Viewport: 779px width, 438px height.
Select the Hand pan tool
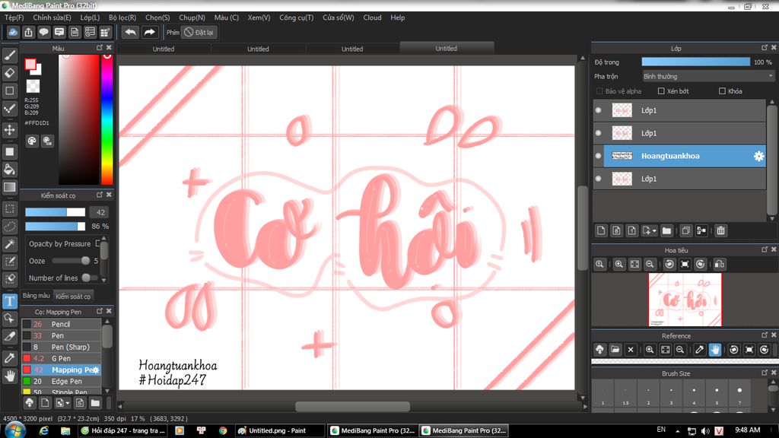pyautogui.click(x=9, y=376)
